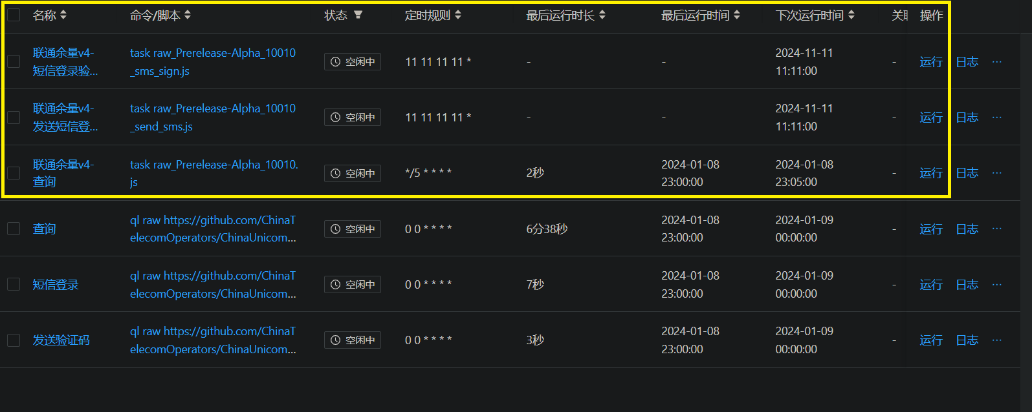Click 运行 for the 查询 task

[930, 229]
